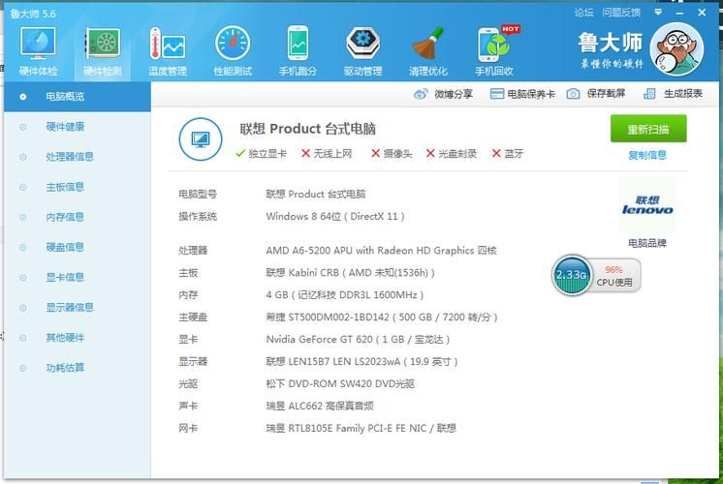Click the 微博分享 weibo share icon
Screen dimensions: 723x484
(421, 94)
